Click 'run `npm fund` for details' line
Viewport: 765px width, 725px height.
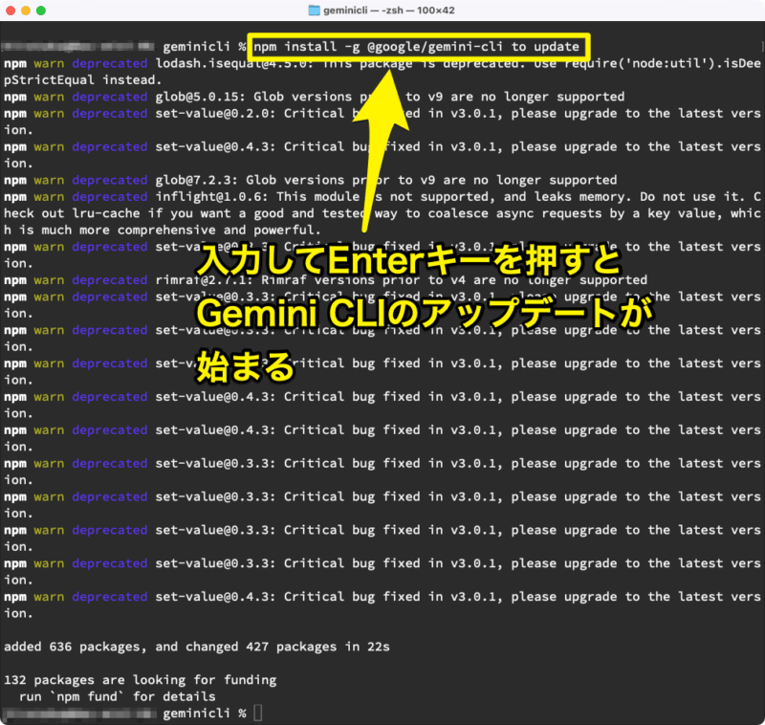(117, 696)
